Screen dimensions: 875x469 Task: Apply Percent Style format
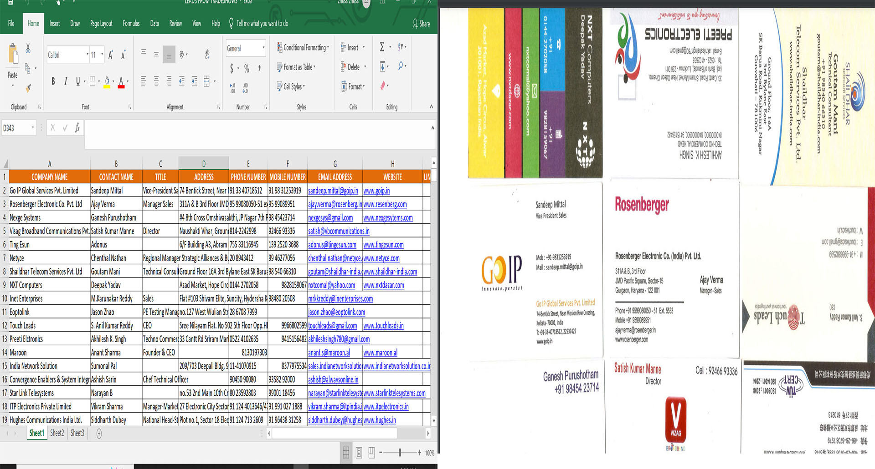tap(247, 69)
